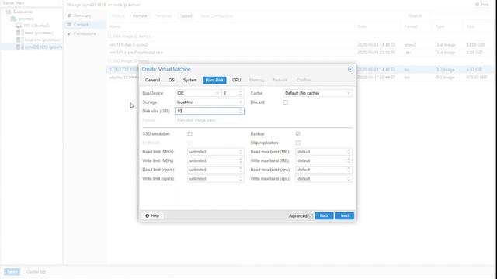
Task: Switch to the OS tab
Action: [x=172, y=80]
